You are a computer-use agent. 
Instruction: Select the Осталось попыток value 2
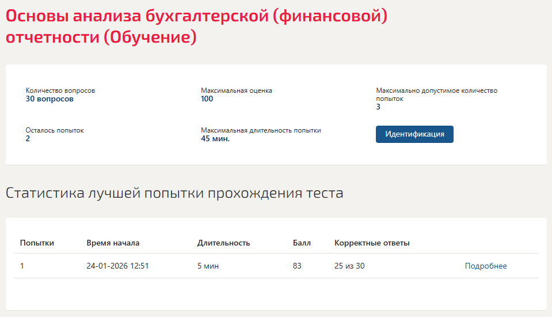[28, 139]
